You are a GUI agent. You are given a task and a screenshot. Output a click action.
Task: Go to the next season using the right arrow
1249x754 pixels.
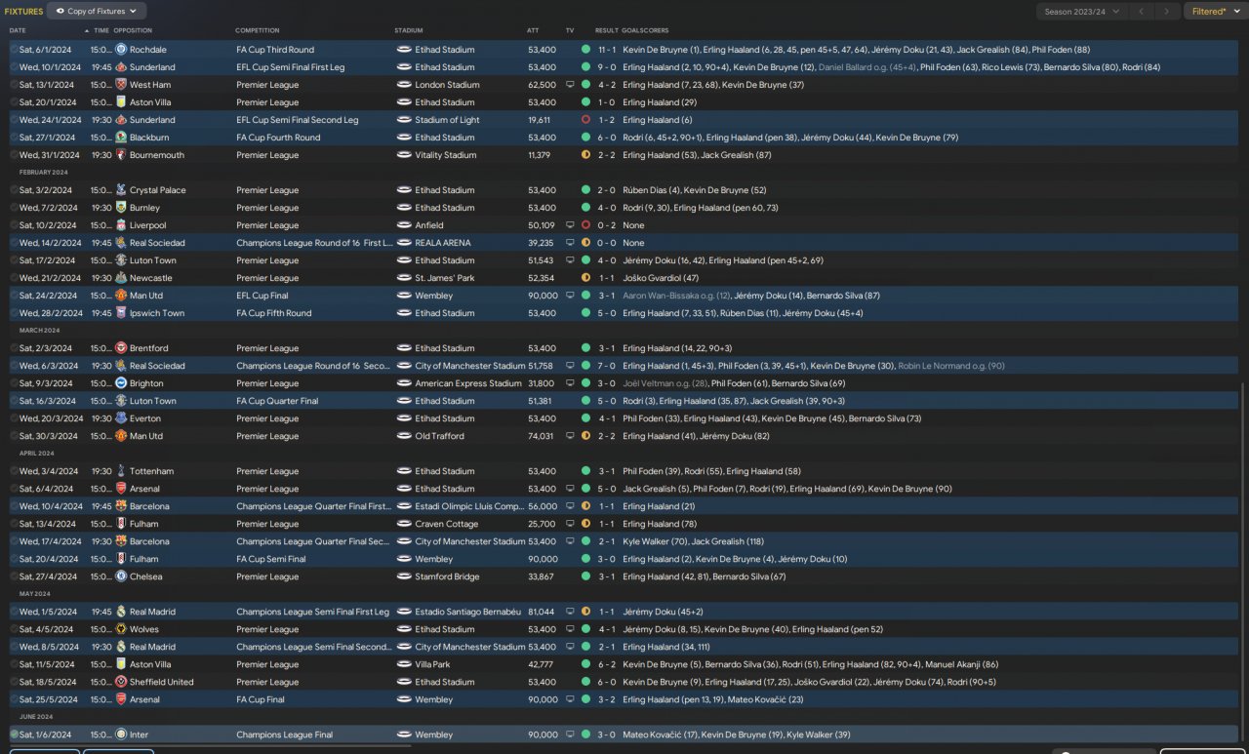(1166, 12)
